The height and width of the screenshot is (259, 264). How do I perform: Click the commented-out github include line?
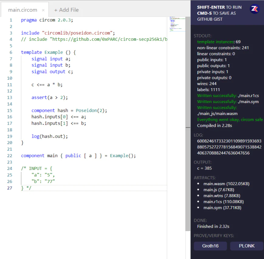tap(94, 39)
